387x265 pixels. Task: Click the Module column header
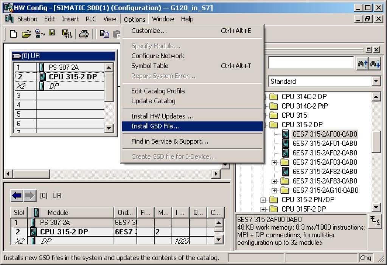pyautogui.click(x=71, y=212)
